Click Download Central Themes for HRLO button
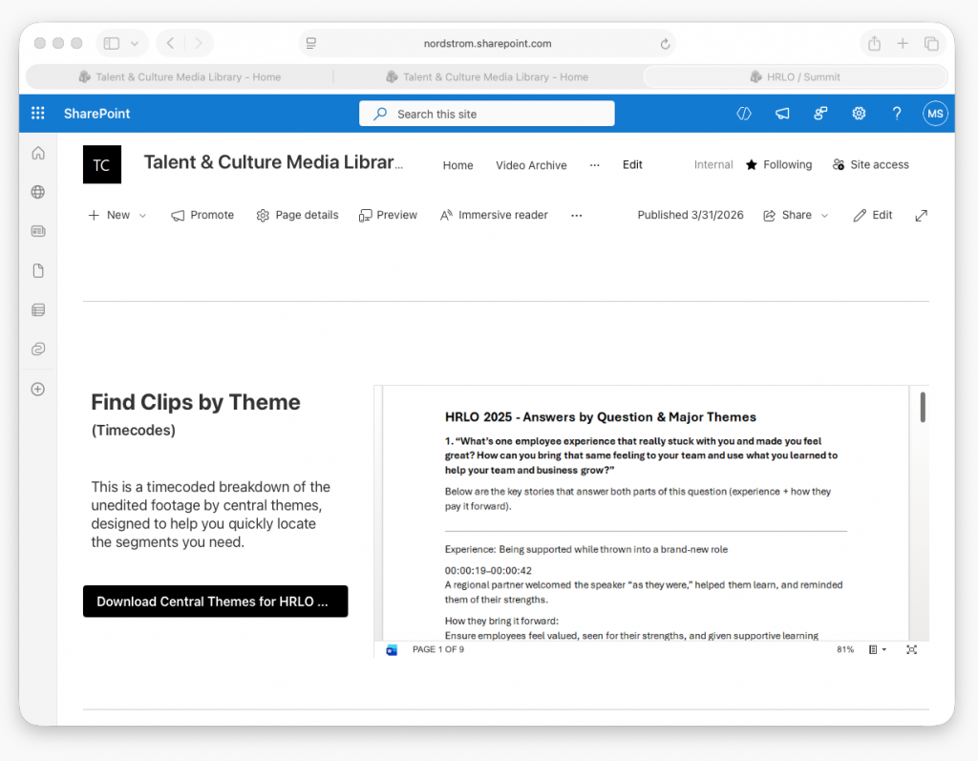Screen dimensions: 978x761 point(215,602)
